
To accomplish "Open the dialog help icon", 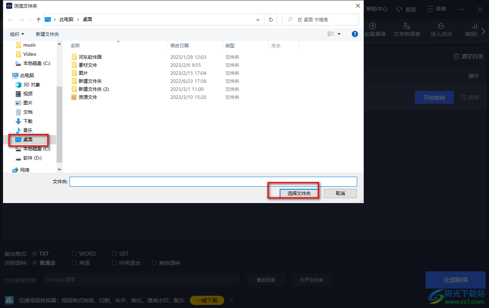I will pos(355,34).
